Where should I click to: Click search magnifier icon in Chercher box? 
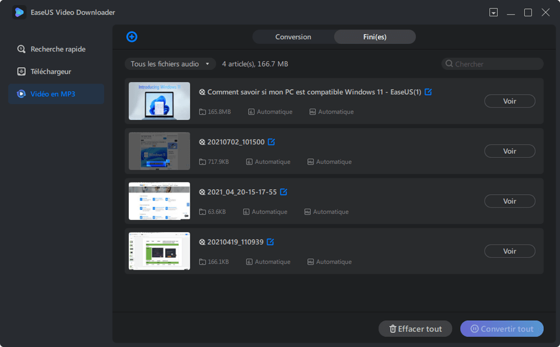449,64
